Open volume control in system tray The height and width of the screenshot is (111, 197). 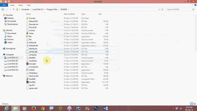(x=181, y=109)
